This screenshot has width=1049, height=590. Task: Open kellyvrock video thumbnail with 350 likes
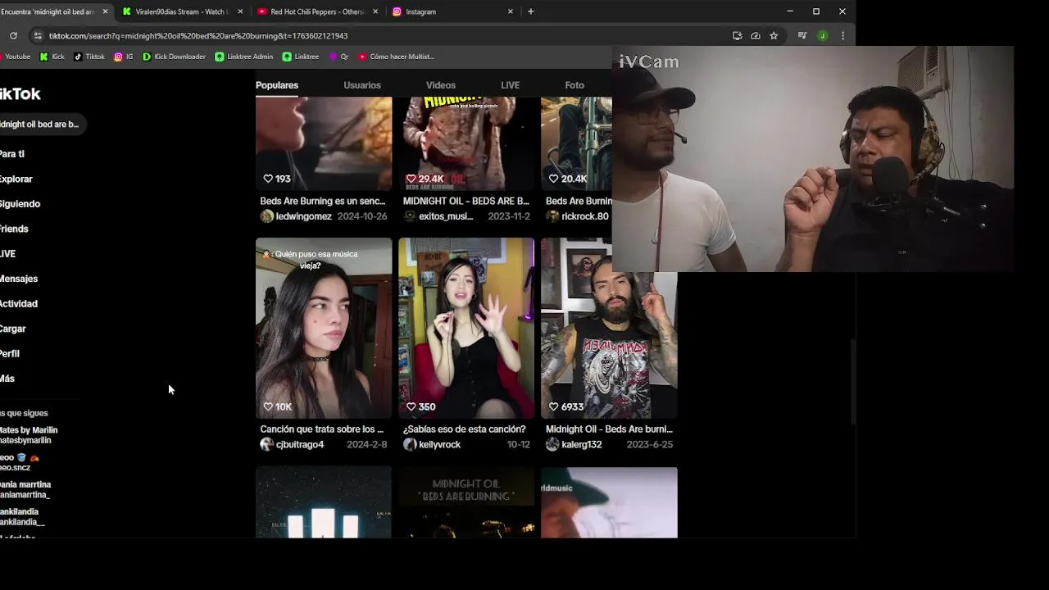466,328
